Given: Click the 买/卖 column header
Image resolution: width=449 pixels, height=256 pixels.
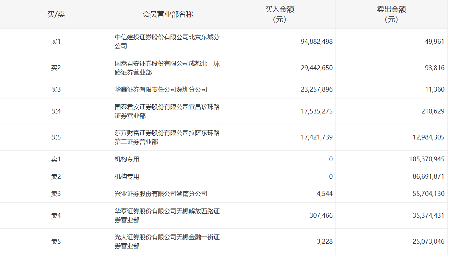Looking at the screenshot, I should pyautogui.click(x=56, y=14).
